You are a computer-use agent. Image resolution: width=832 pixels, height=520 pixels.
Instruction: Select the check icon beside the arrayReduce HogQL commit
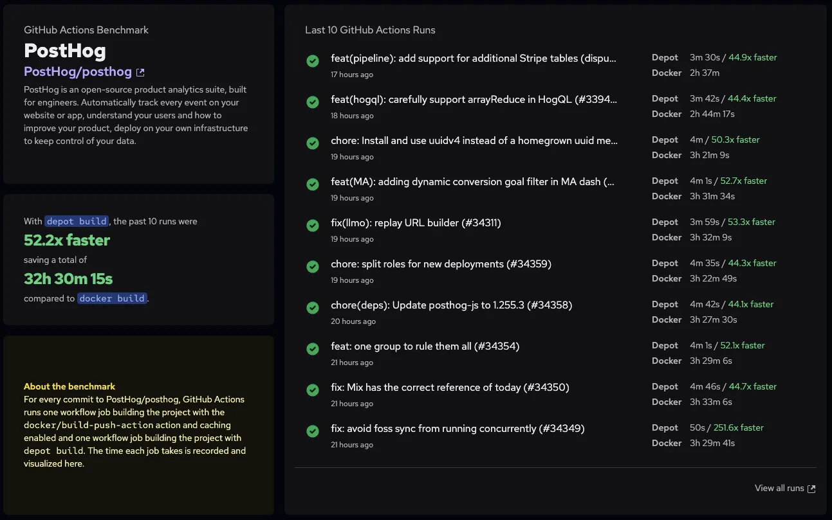coord(313,102)
